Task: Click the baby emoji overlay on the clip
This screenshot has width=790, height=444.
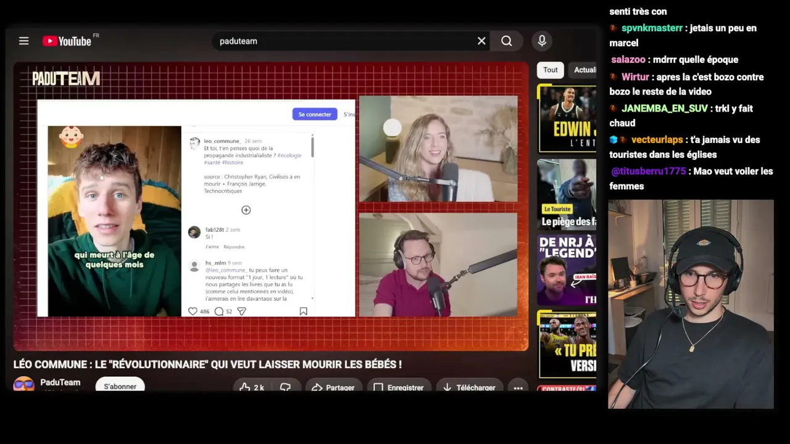Action: 71,137
